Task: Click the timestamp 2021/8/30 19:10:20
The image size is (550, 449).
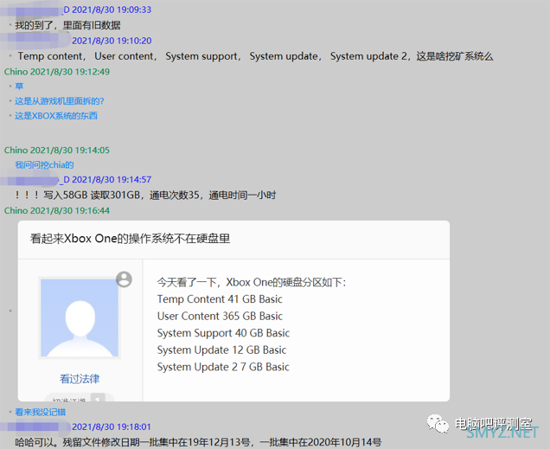Action: [112, 41]
